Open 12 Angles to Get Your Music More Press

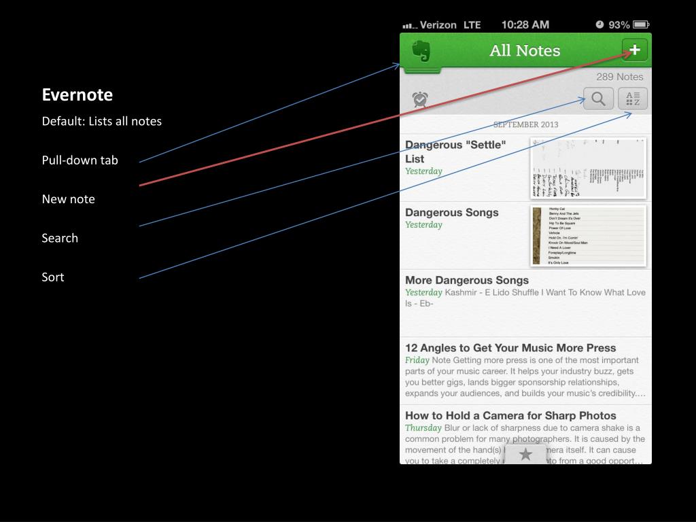[525, 370]
